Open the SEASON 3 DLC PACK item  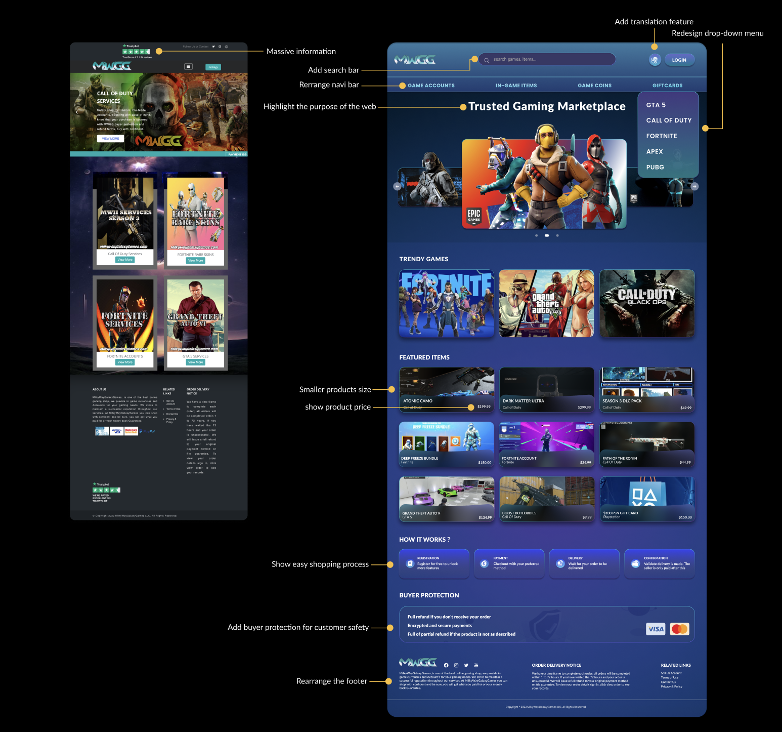tap(647, 389)
